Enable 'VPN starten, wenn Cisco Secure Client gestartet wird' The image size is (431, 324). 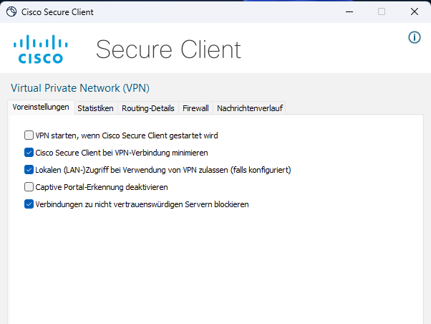pyautogui.click(x=29, y=135)
